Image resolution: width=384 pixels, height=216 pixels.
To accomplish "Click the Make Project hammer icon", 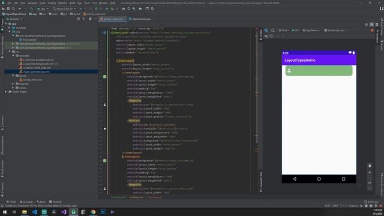I will pos(32,8).
